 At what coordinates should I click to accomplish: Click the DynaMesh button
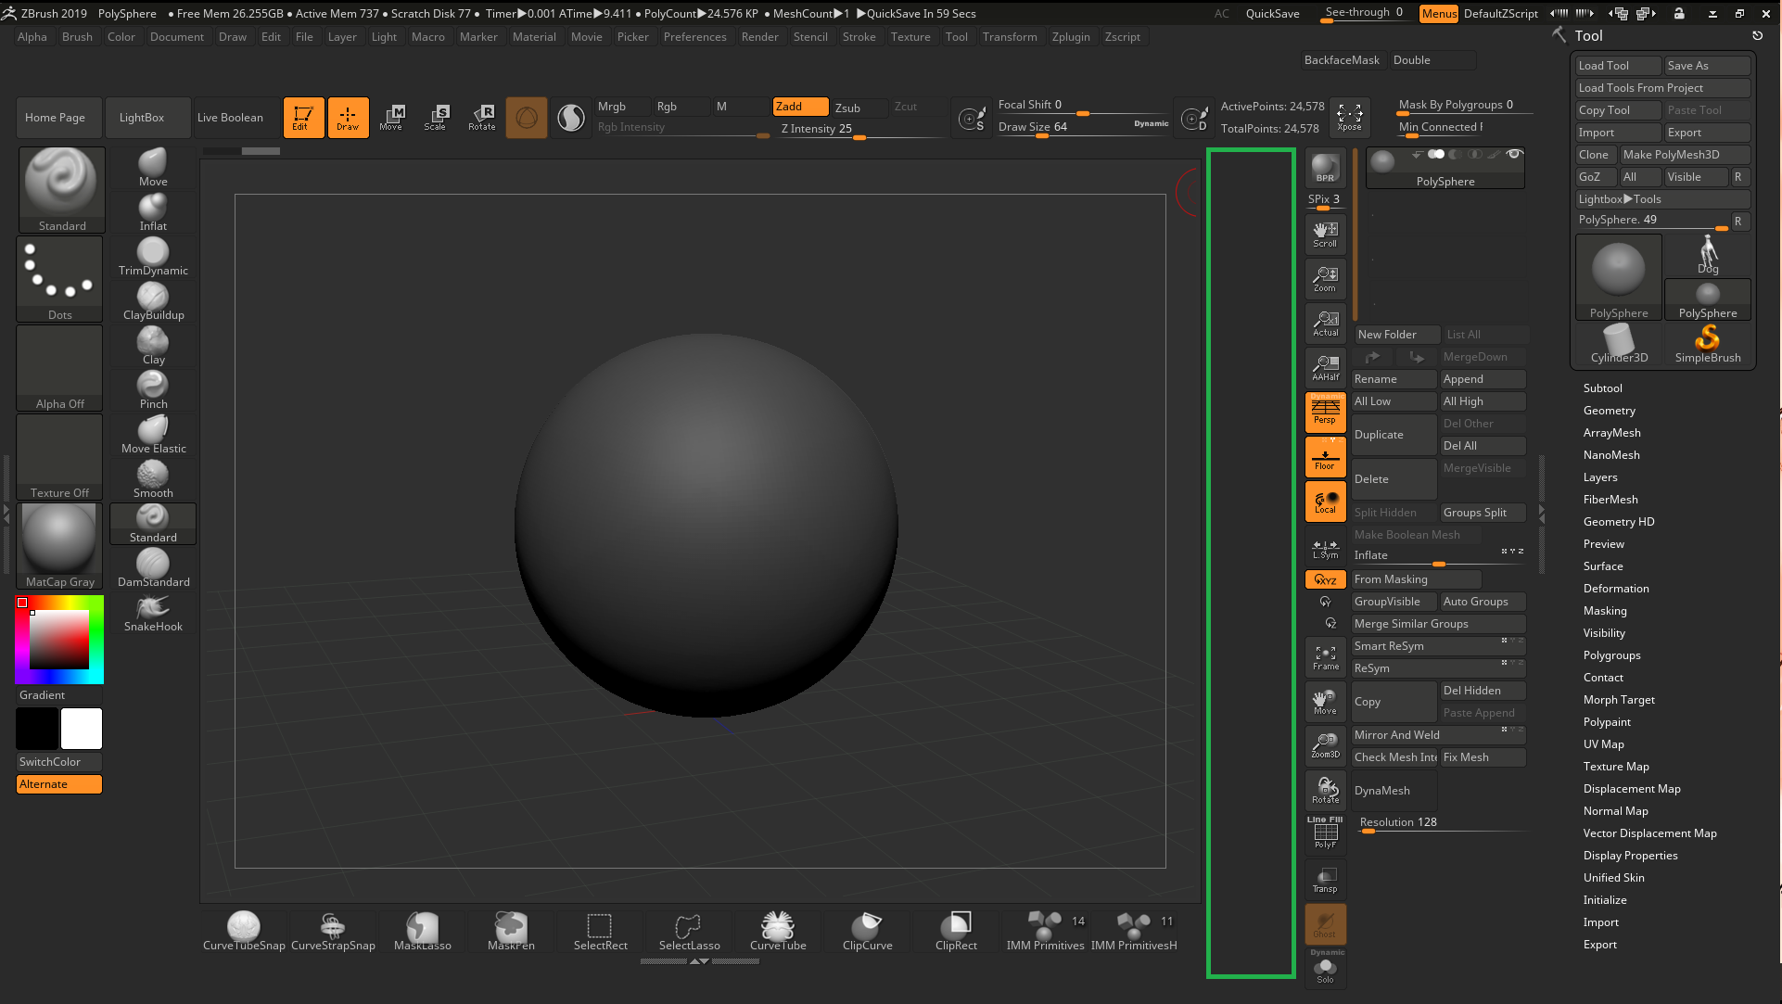click(1394, 791)
